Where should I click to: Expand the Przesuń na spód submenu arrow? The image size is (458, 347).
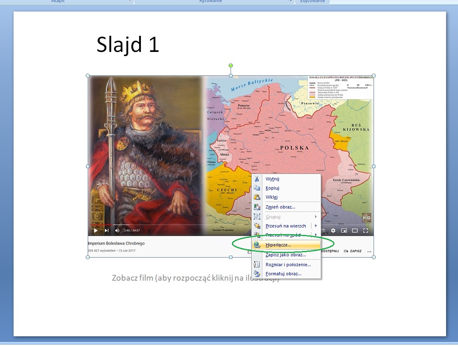coord(316,234)
